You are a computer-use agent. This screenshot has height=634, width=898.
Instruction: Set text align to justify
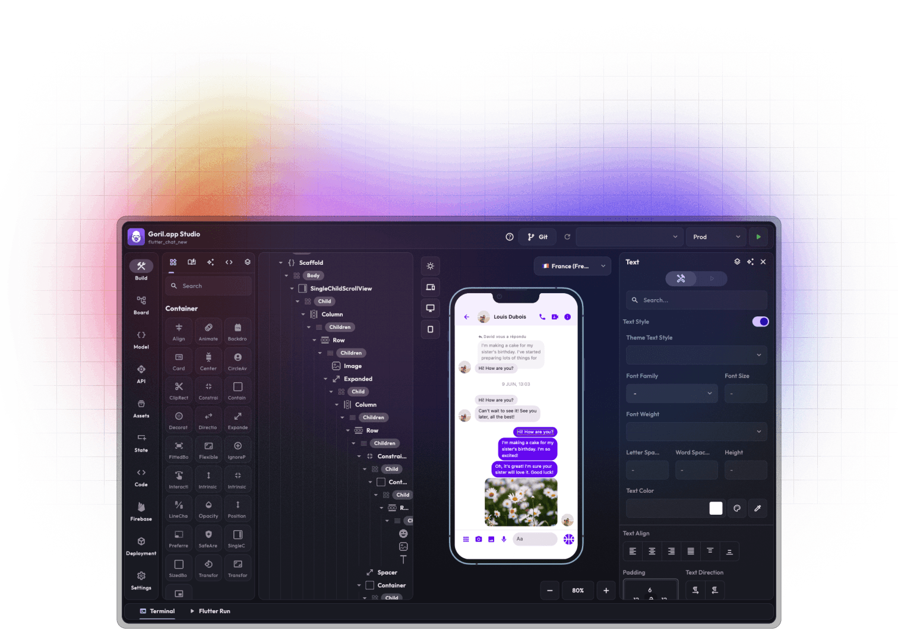[691, 551]
